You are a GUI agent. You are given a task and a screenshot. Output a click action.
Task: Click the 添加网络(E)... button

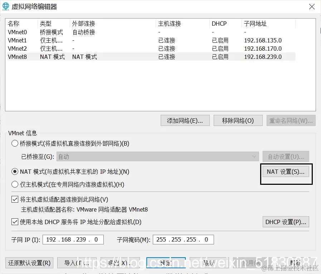coord(185,121)
